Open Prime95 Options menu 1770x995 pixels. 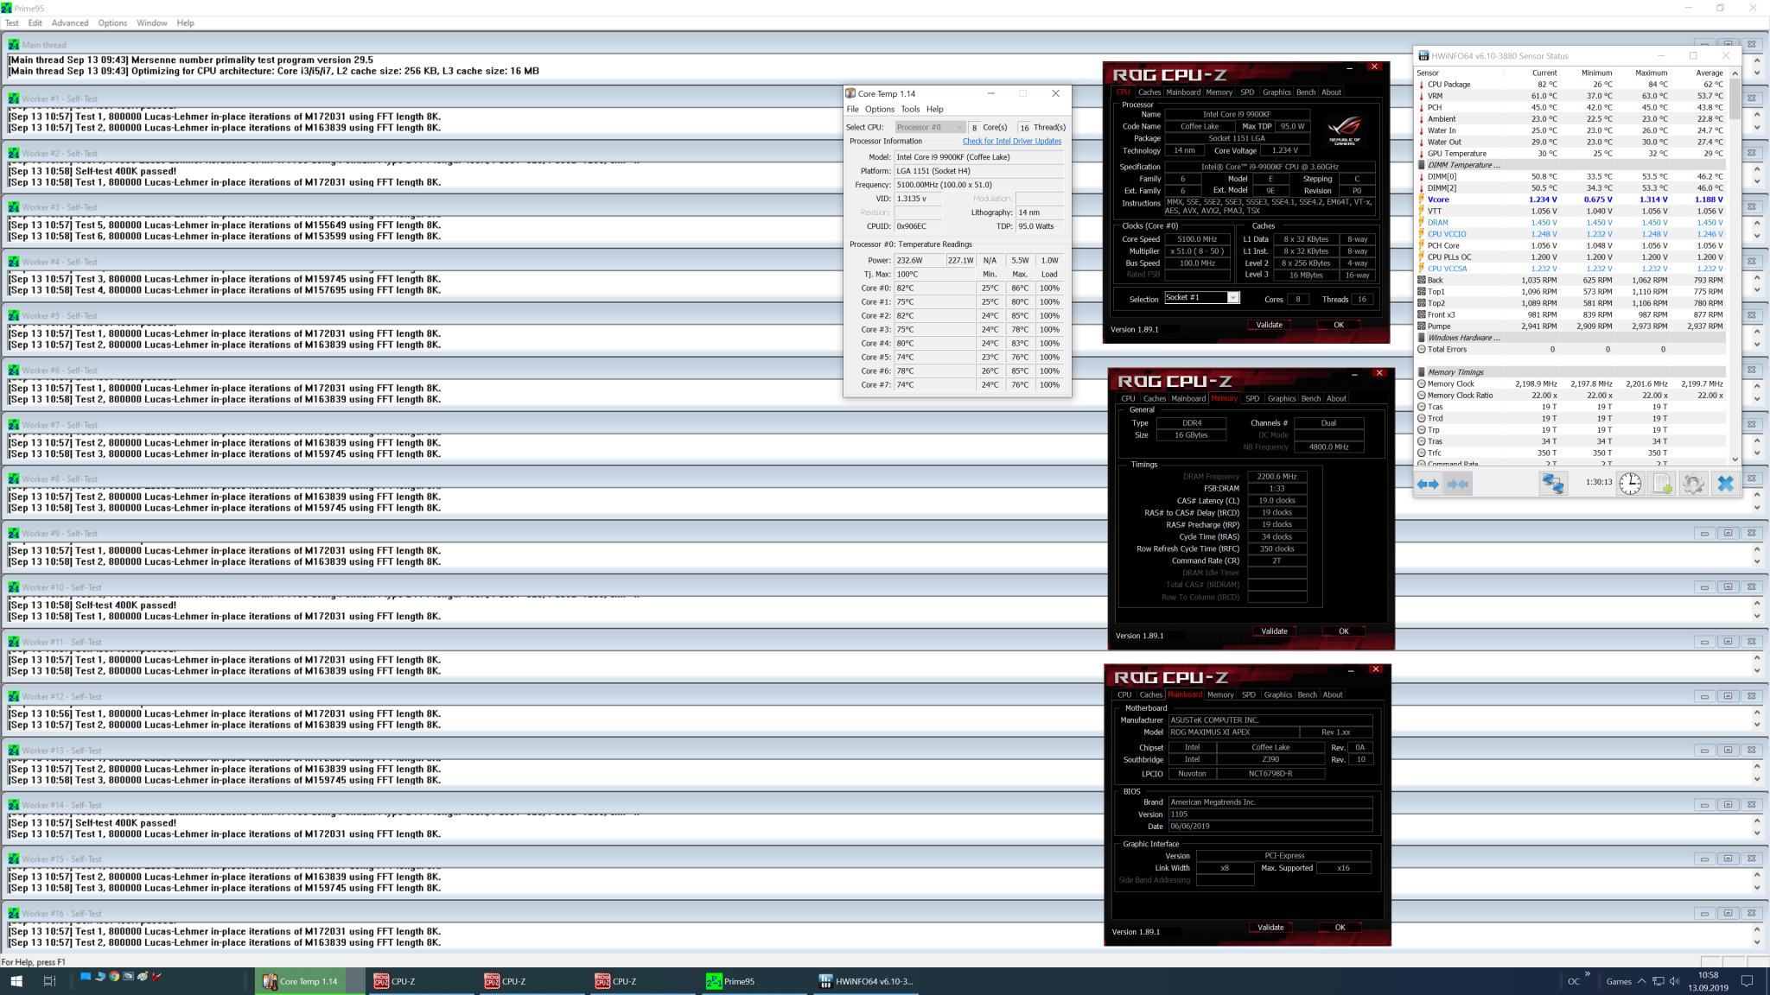tap(112, 23)
